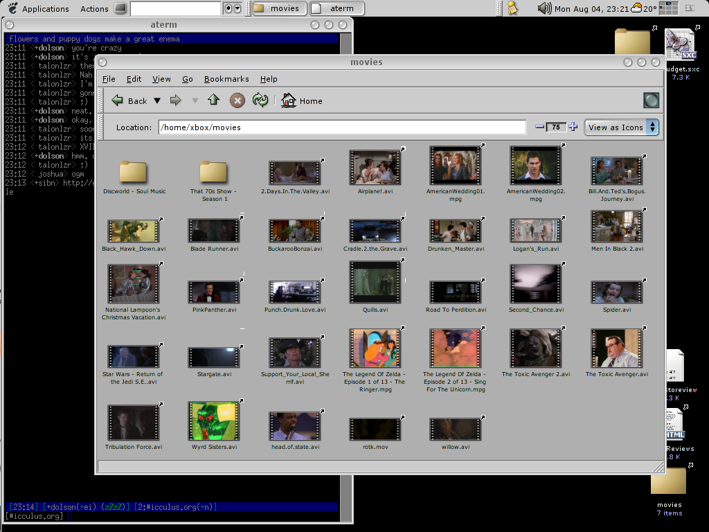This screenshot has width=709, height=532.
Task: Select the Blade Runner.avi video icon
Action: tap(214, 230)
